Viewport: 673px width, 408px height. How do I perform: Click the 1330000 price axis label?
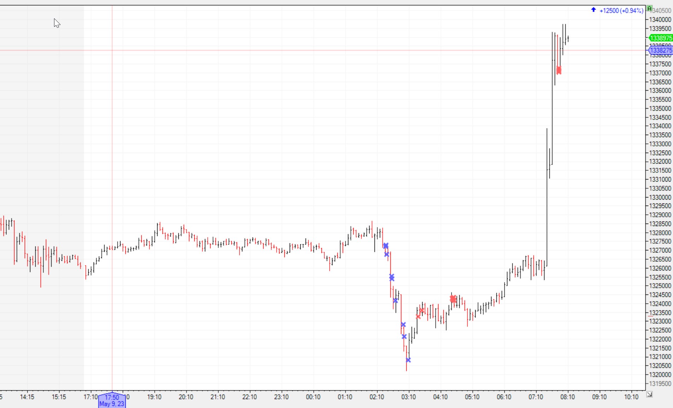click(660, 197)
